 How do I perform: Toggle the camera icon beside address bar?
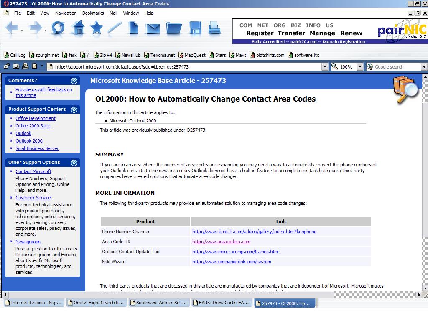coord(16,66)
